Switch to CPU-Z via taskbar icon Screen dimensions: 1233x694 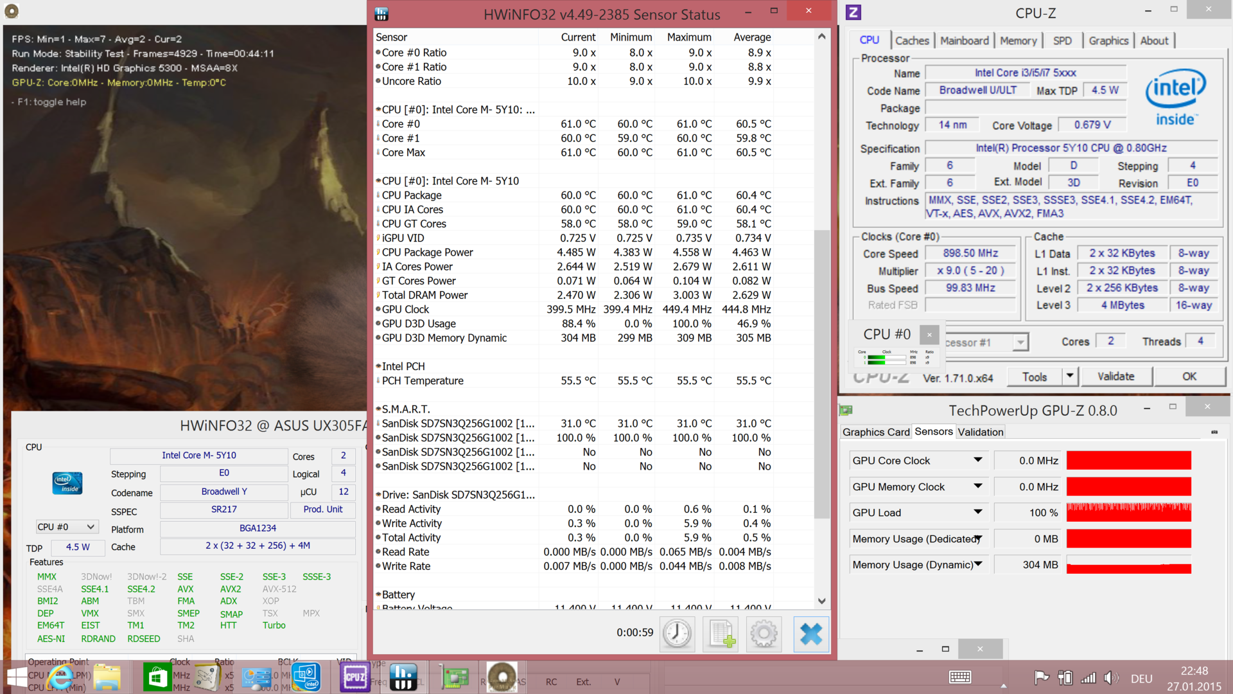[x=355, y=677]
